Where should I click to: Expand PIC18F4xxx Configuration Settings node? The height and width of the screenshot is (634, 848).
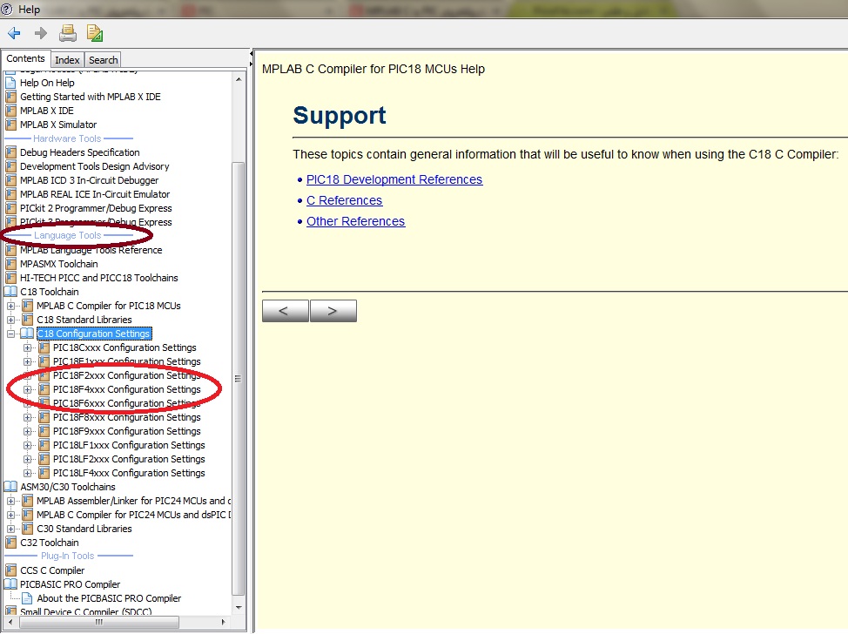[28, 389]
